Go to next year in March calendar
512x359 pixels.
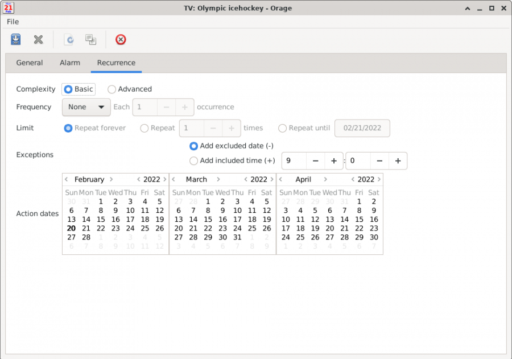[x=272, y=179]
